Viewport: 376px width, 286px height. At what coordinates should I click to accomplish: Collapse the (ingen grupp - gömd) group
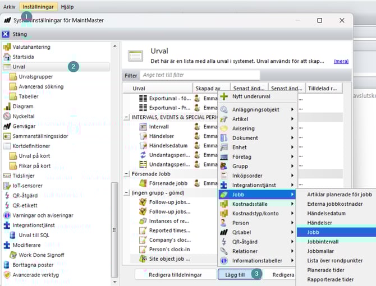(127, 192)
